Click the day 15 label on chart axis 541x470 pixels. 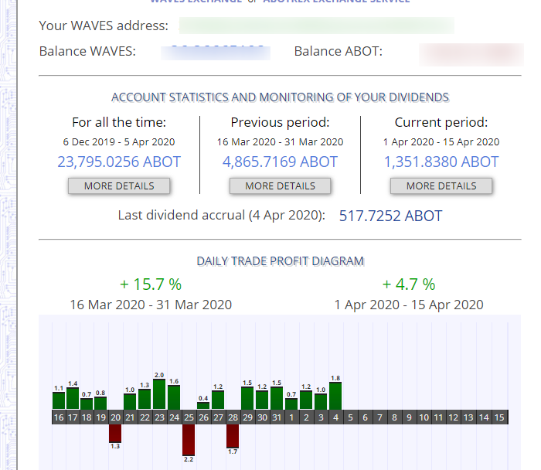[499, 417]
